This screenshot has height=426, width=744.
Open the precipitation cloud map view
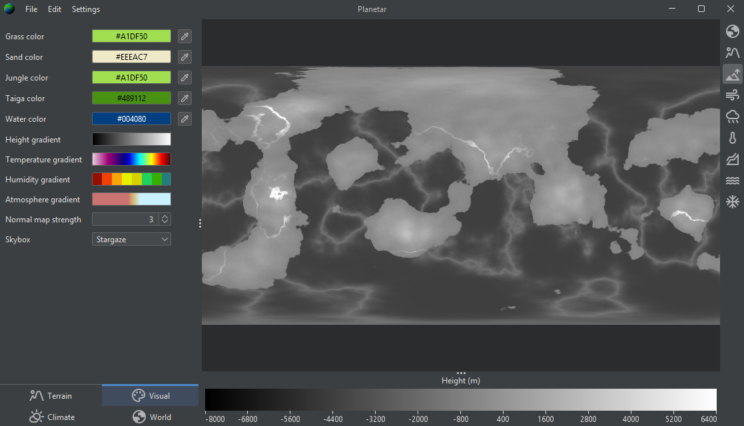tap(732, 116)
